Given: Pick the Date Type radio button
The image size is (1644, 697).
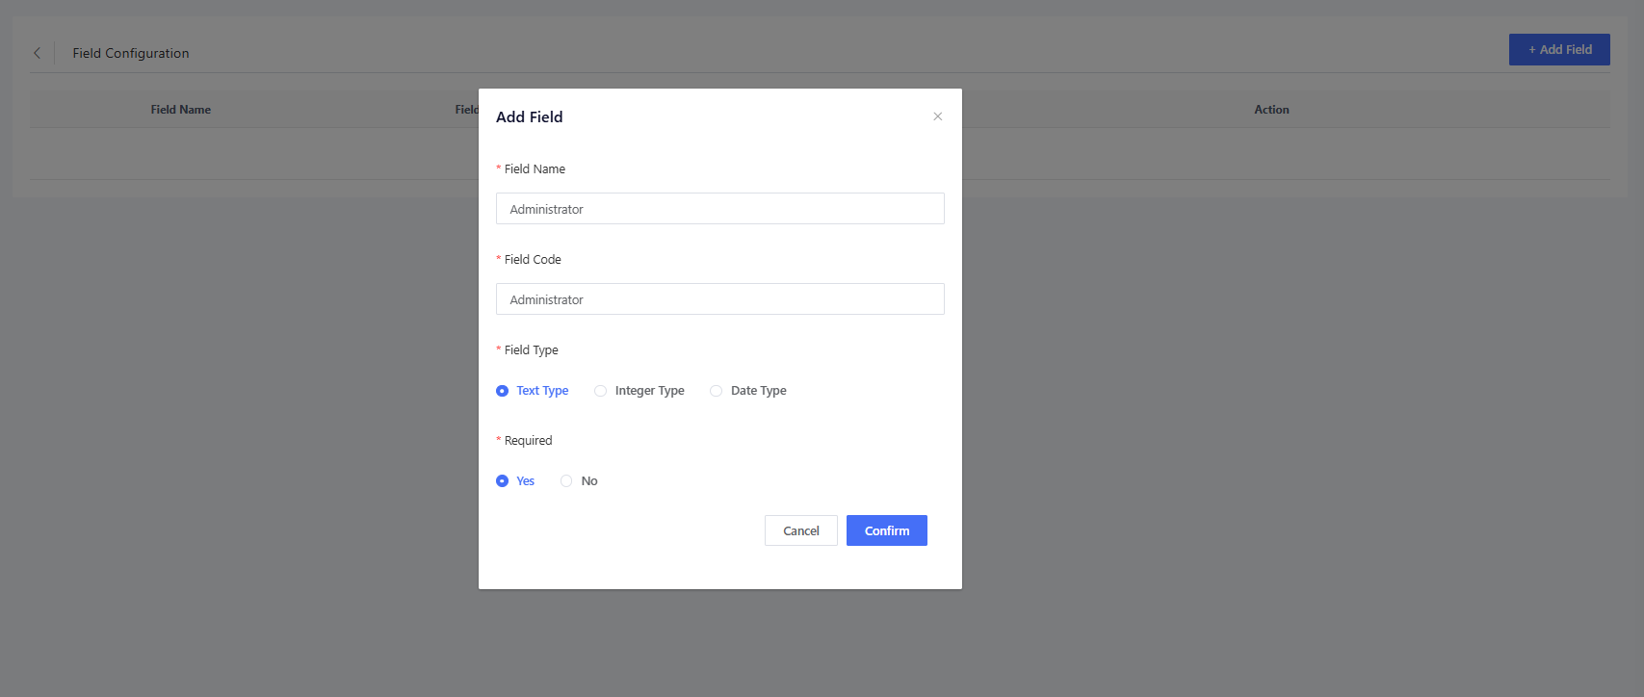Looking at the screenshot, I should click(x=717, y=391).
